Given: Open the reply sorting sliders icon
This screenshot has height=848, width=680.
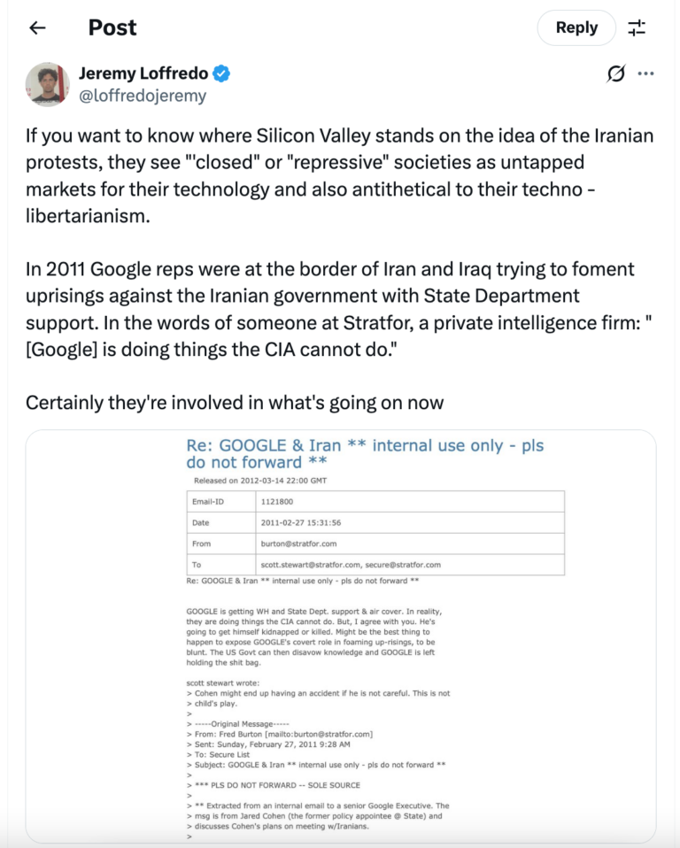Looking at the screenshot, I should coord(637,28).
